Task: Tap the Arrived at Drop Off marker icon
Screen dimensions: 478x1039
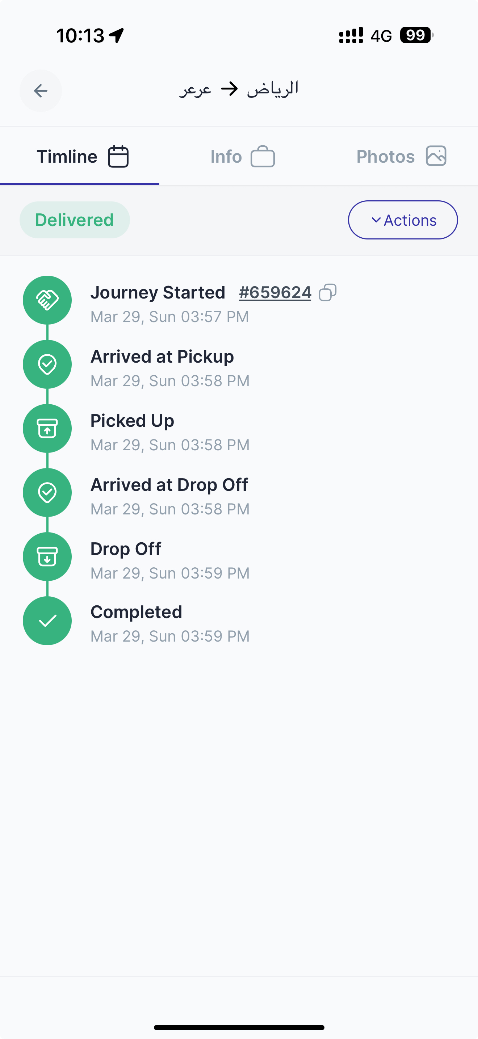Action: point(47,492)
